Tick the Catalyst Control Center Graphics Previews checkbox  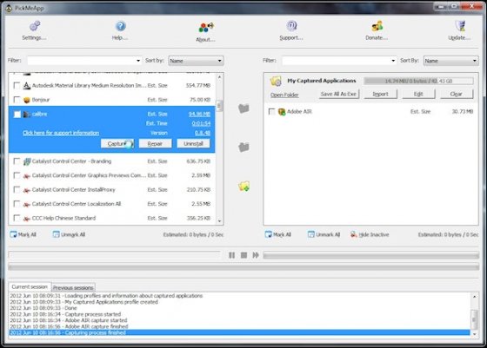(x=17, y=175)
